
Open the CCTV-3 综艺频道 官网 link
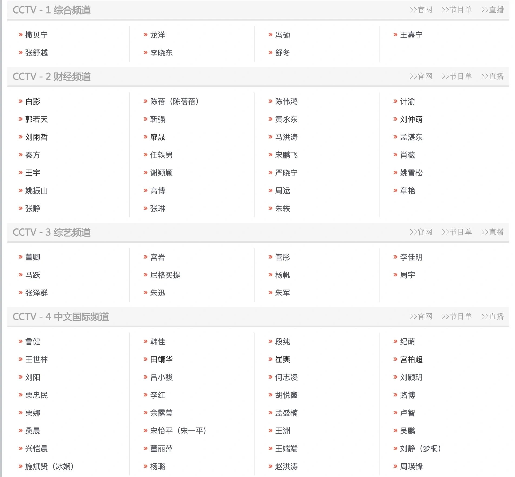coord(421,232)
